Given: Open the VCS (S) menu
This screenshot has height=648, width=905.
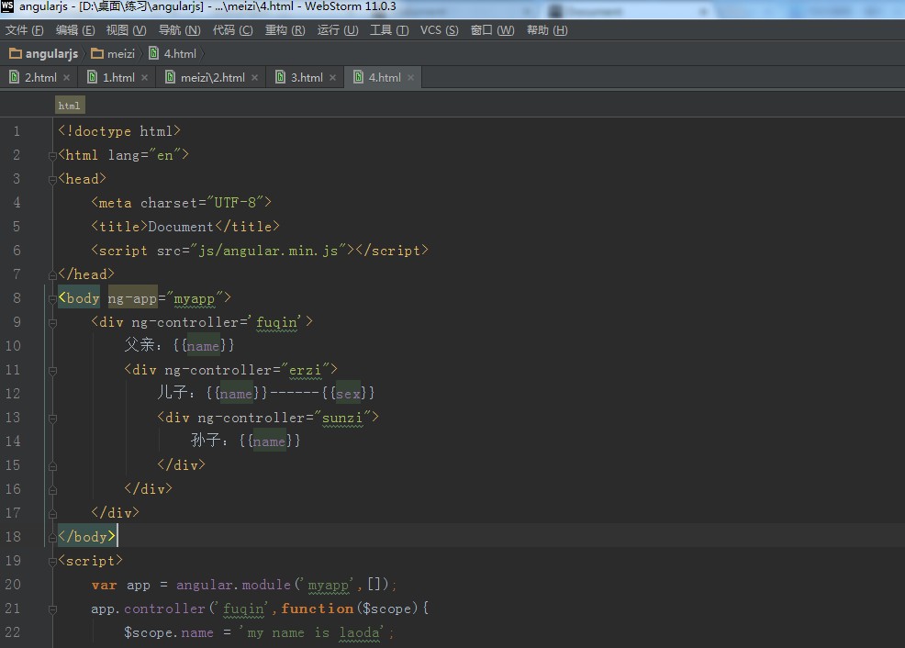Looking at the screenshot, I should coord(440,30).
